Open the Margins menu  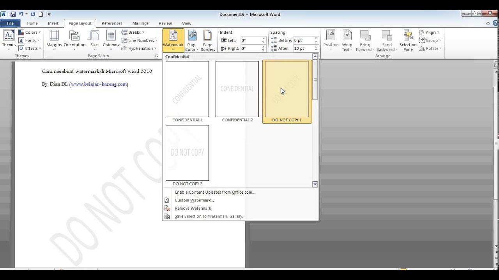tap(54, 40)
